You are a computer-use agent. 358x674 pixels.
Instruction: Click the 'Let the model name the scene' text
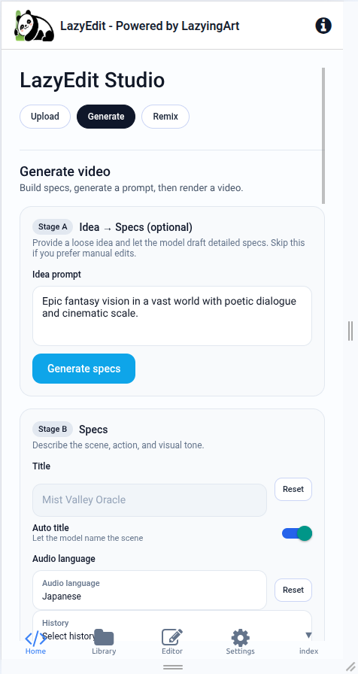tap(88, 538)
